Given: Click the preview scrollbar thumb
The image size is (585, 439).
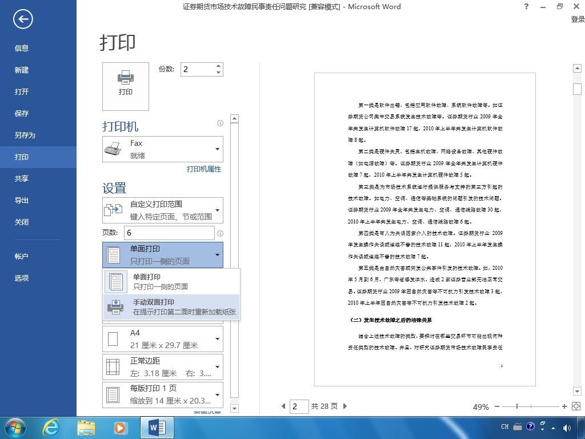Looking at the screenshot, I should click(x=577, y=89).
